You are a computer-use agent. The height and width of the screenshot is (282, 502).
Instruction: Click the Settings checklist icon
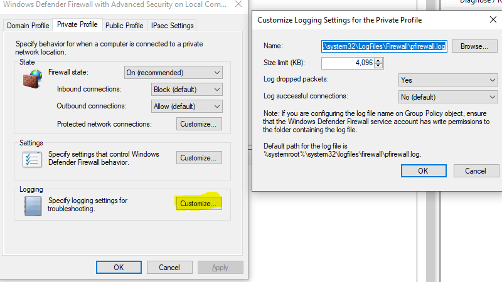(31, 159)
